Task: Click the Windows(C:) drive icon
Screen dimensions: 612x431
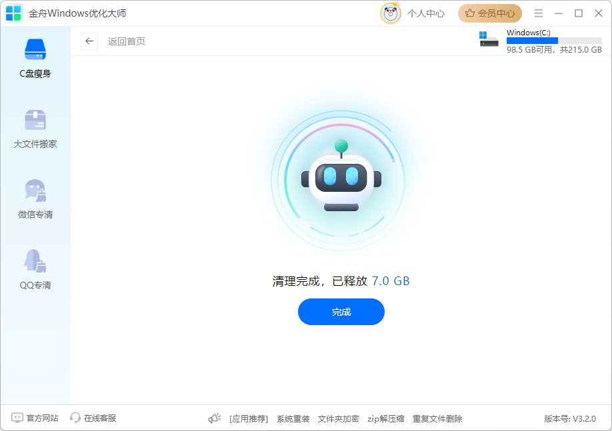Action: click(489, 39)
